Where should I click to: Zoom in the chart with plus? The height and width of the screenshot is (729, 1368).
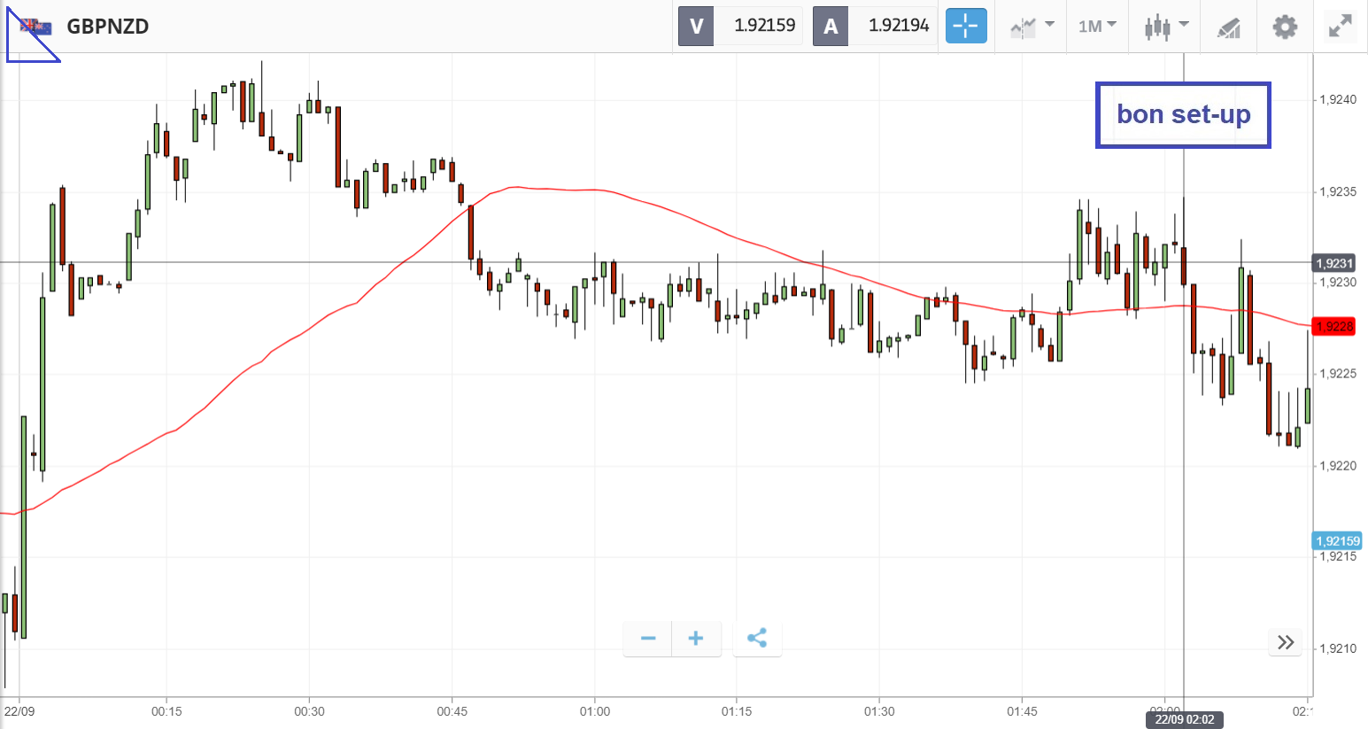pyautogui.click(x=696, y=638)
